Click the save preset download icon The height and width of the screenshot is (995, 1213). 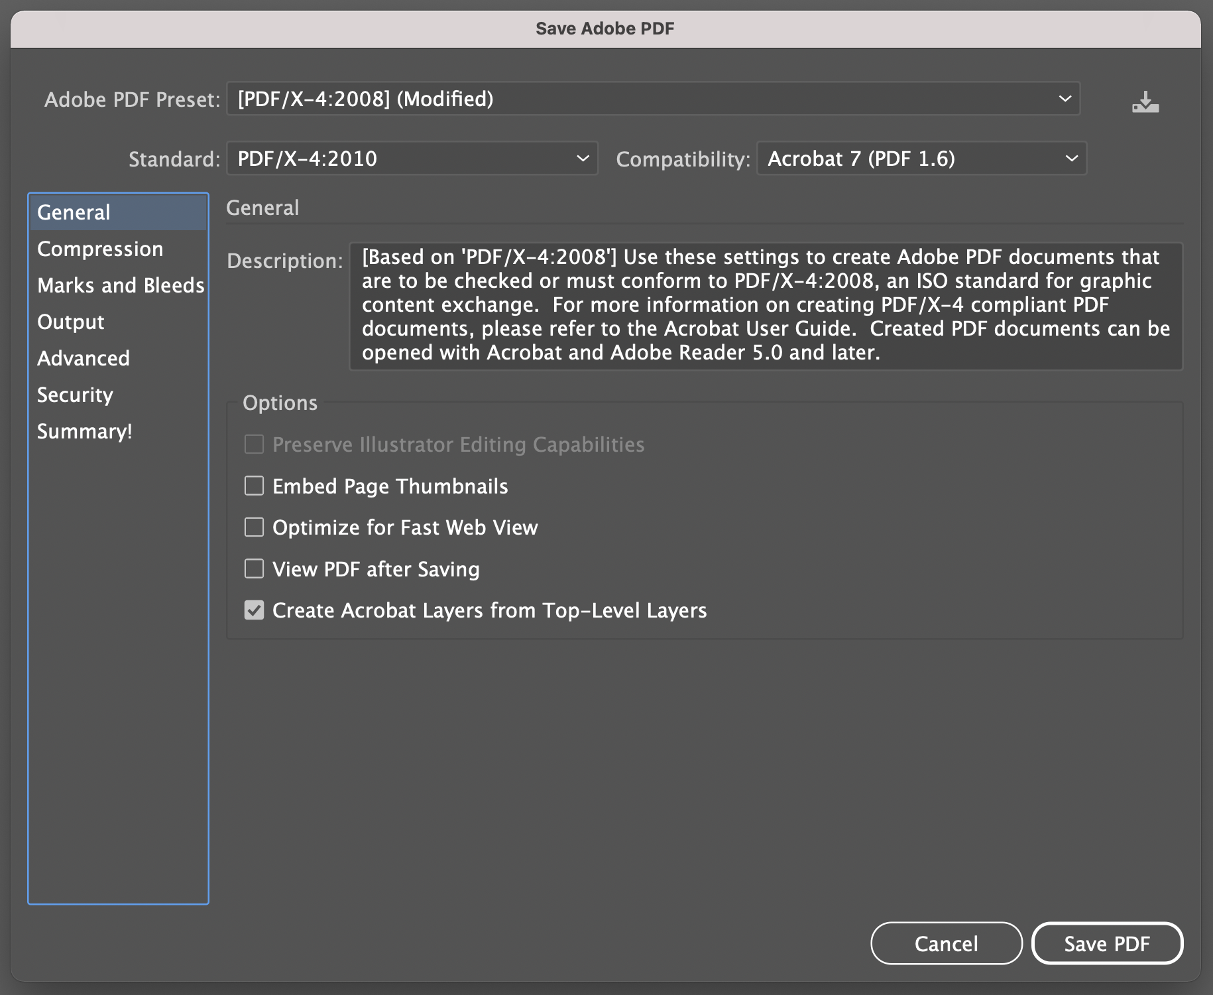(x=1145, y=102)
